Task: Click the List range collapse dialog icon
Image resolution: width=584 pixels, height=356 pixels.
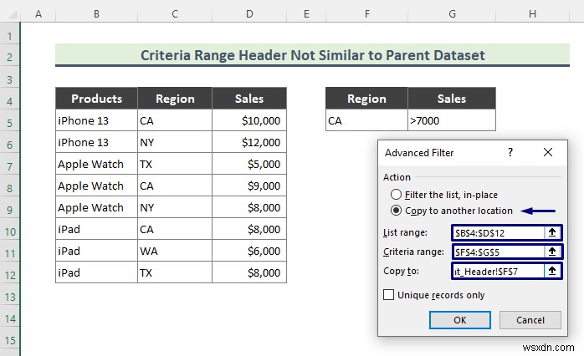Action: coord(552,232)
